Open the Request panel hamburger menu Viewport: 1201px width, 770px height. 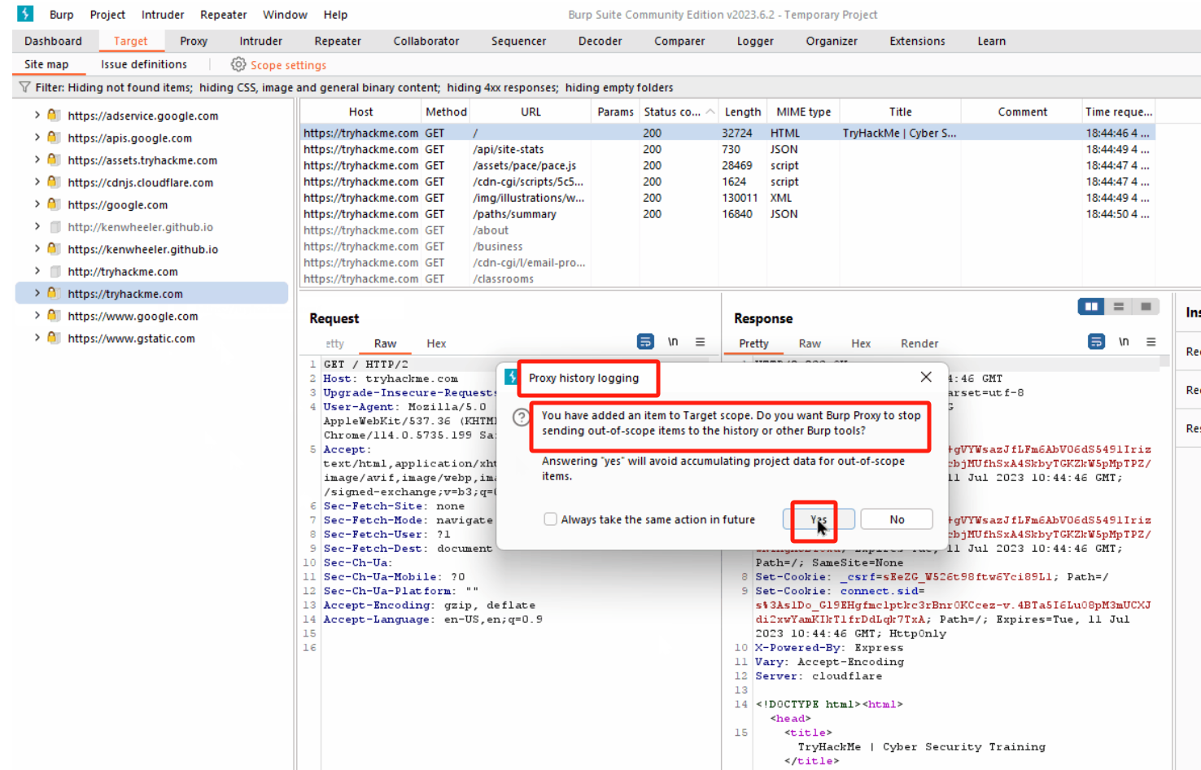(x=700, y=342)
